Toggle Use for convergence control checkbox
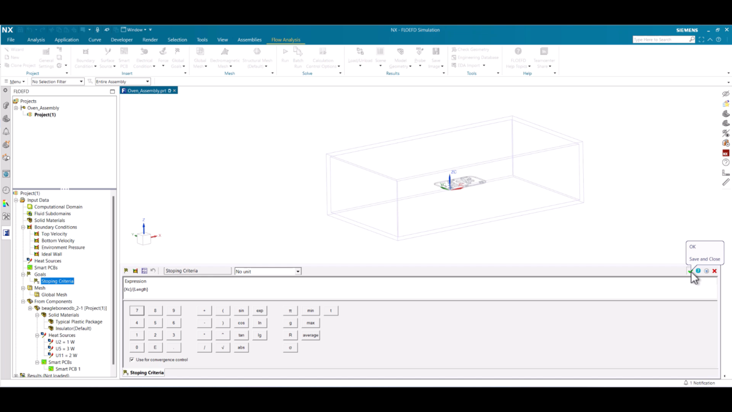The image size is (732, 412). (132, 360)
